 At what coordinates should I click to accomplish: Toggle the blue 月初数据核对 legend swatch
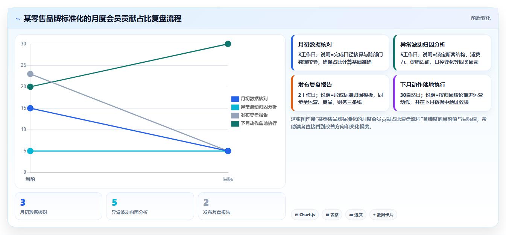point(235,99)
